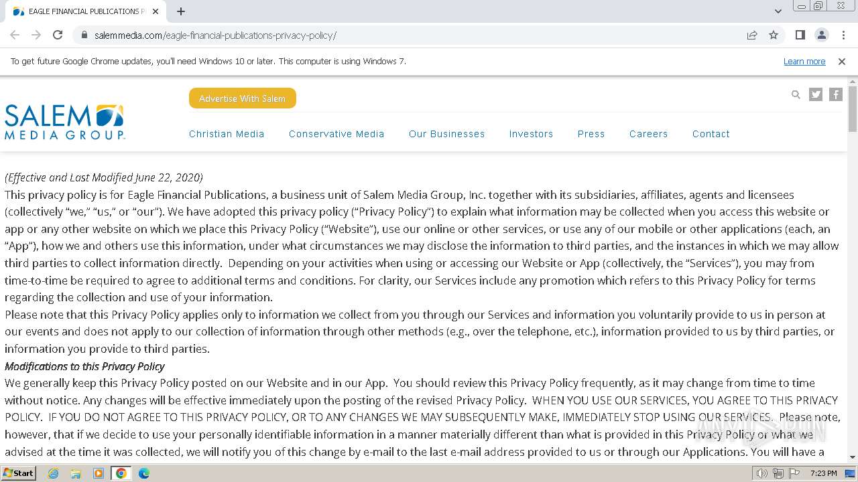Open Our Businesses menu
The image size is (858, 482).
[x=446, y=134]
